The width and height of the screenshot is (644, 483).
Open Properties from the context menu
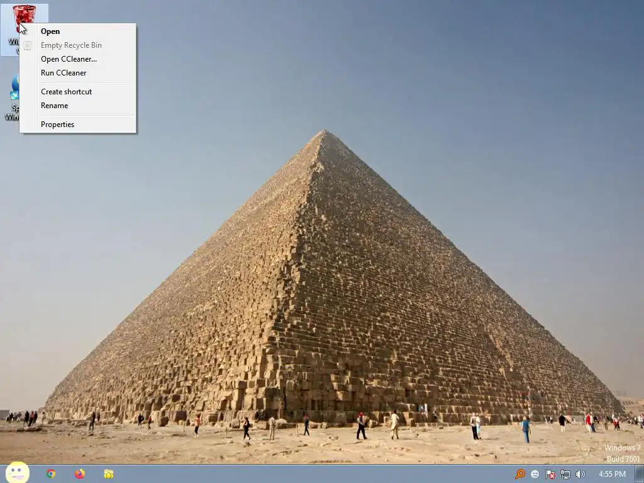click(x=77, y=125)
